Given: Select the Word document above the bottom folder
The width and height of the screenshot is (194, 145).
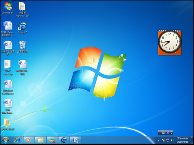Looking at the screenshot, I should click(x=8, y=107).
